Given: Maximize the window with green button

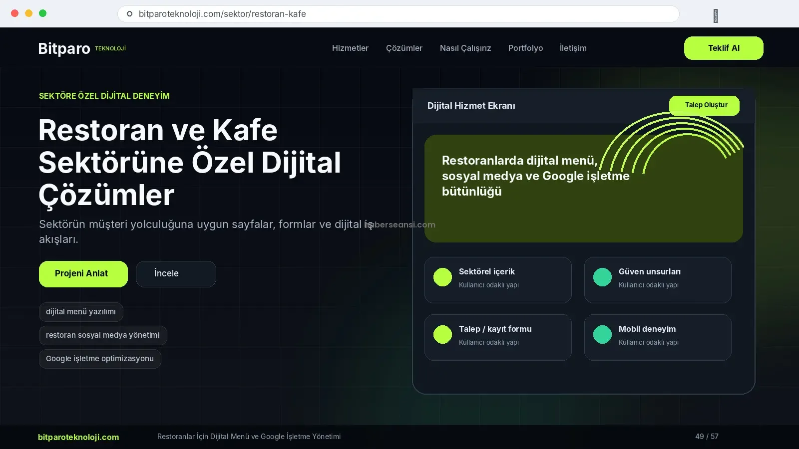Looking at the screenshot, I should pos(42,13).
